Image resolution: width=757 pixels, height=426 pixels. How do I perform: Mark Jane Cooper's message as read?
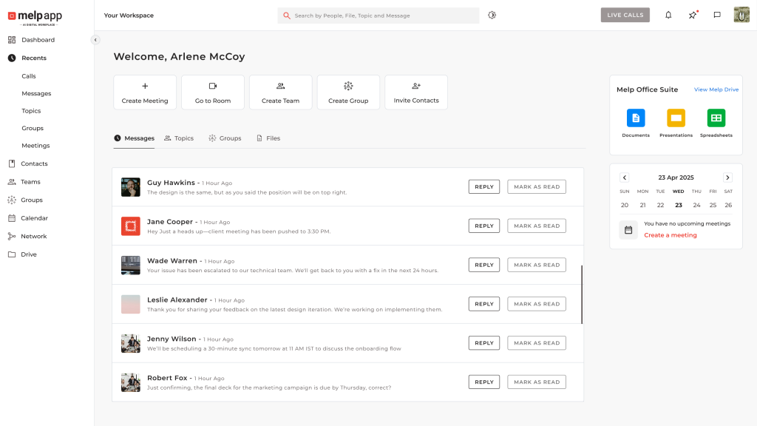pyautogui.click(x=537, y=226)
